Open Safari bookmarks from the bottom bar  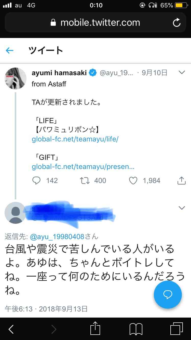[x=136, y=329]
